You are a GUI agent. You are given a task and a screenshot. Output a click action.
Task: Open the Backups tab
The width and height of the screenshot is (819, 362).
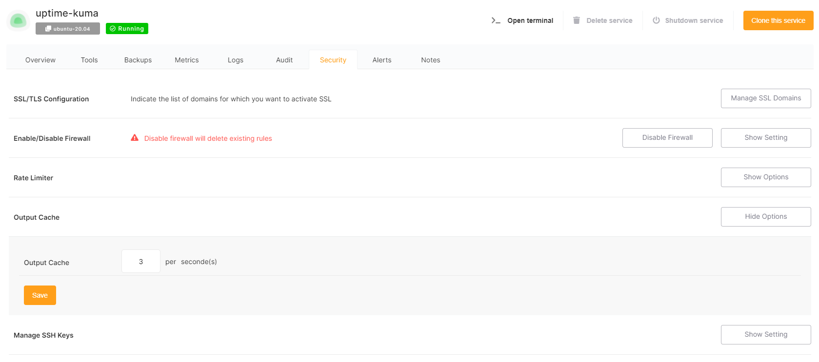click(x=138, y=60)
